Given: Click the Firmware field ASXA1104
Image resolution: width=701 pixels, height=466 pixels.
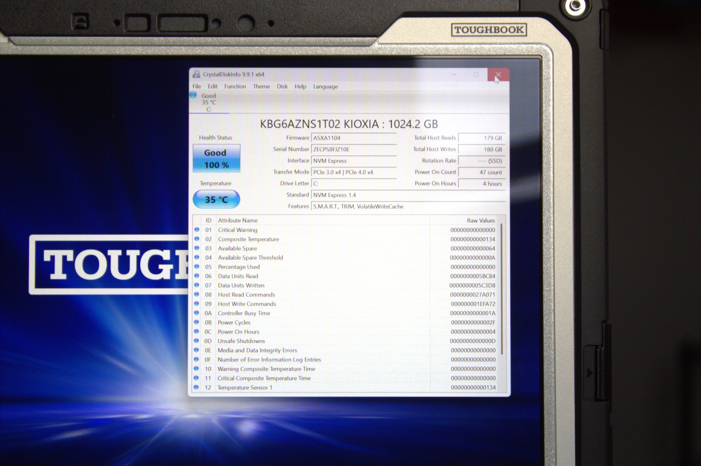Looking at the screenshot, I should pyautogui.click(x=354, y=138).
